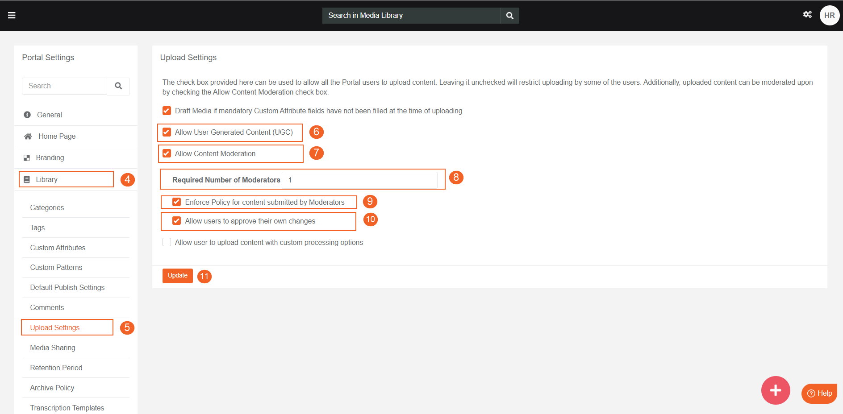Uncheck Allow User Generated Content (UGC)

click(x=167, y=132)
